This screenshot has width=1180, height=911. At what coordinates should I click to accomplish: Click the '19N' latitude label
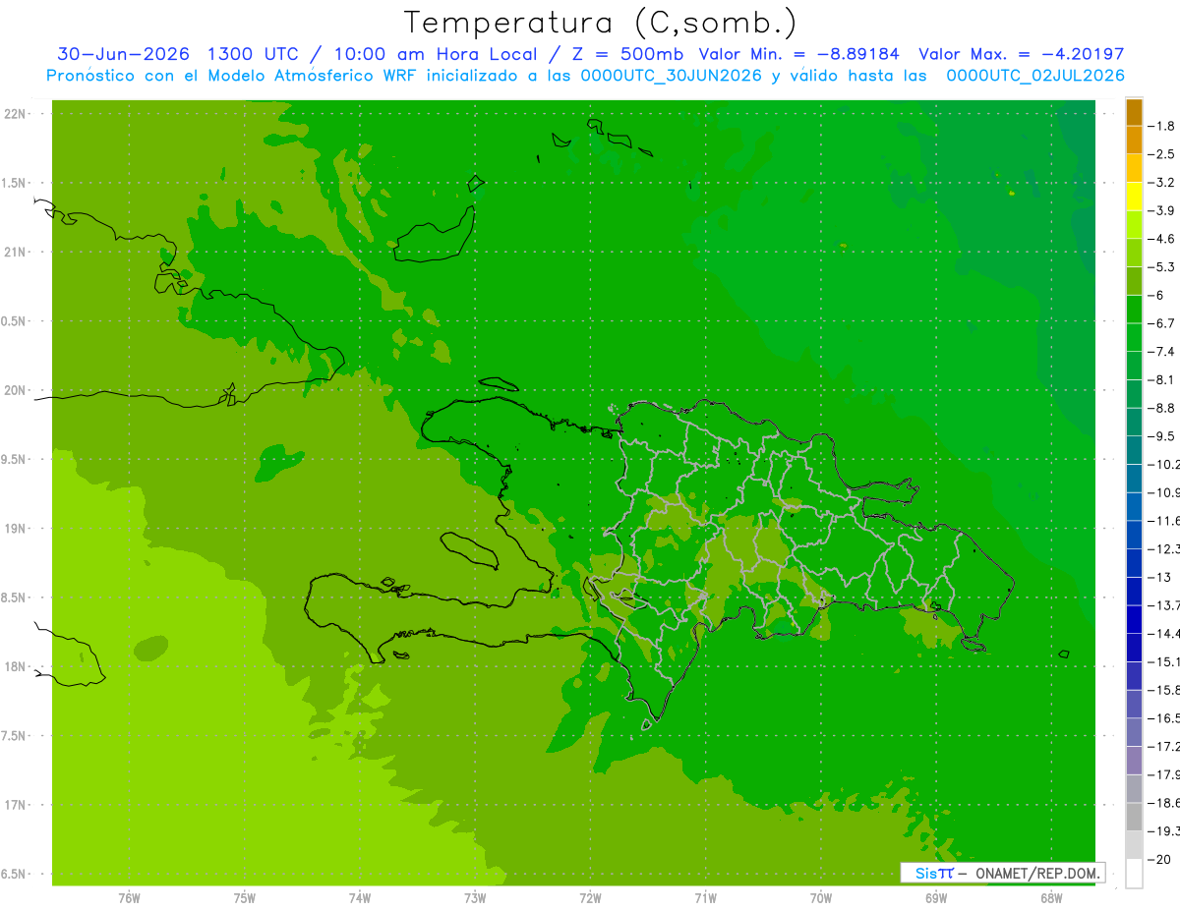point(15,528)
